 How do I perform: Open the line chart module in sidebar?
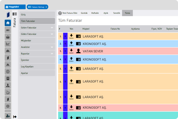tap(8, 44)
